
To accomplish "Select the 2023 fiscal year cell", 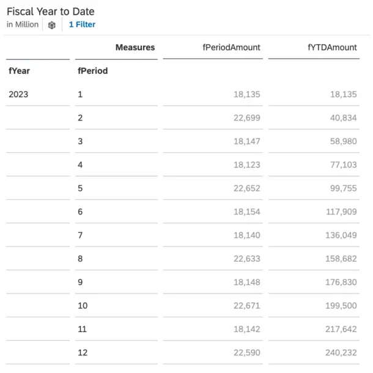I will [18, 94].
